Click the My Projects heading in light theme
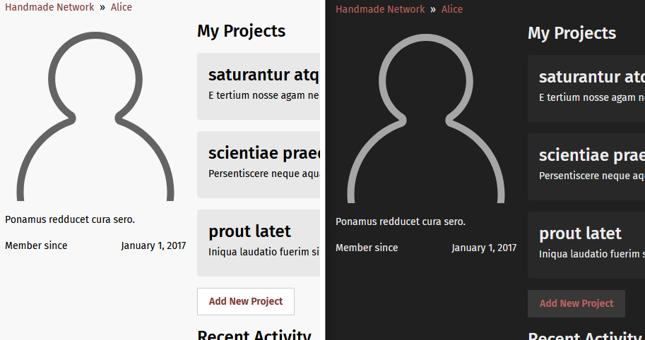The height and width of the screenshot is (340, 645). (x=241, y=31)
